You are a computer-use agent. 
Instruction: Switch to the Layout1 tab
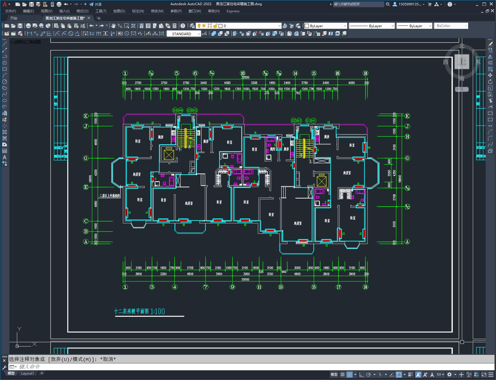(28, 373)
